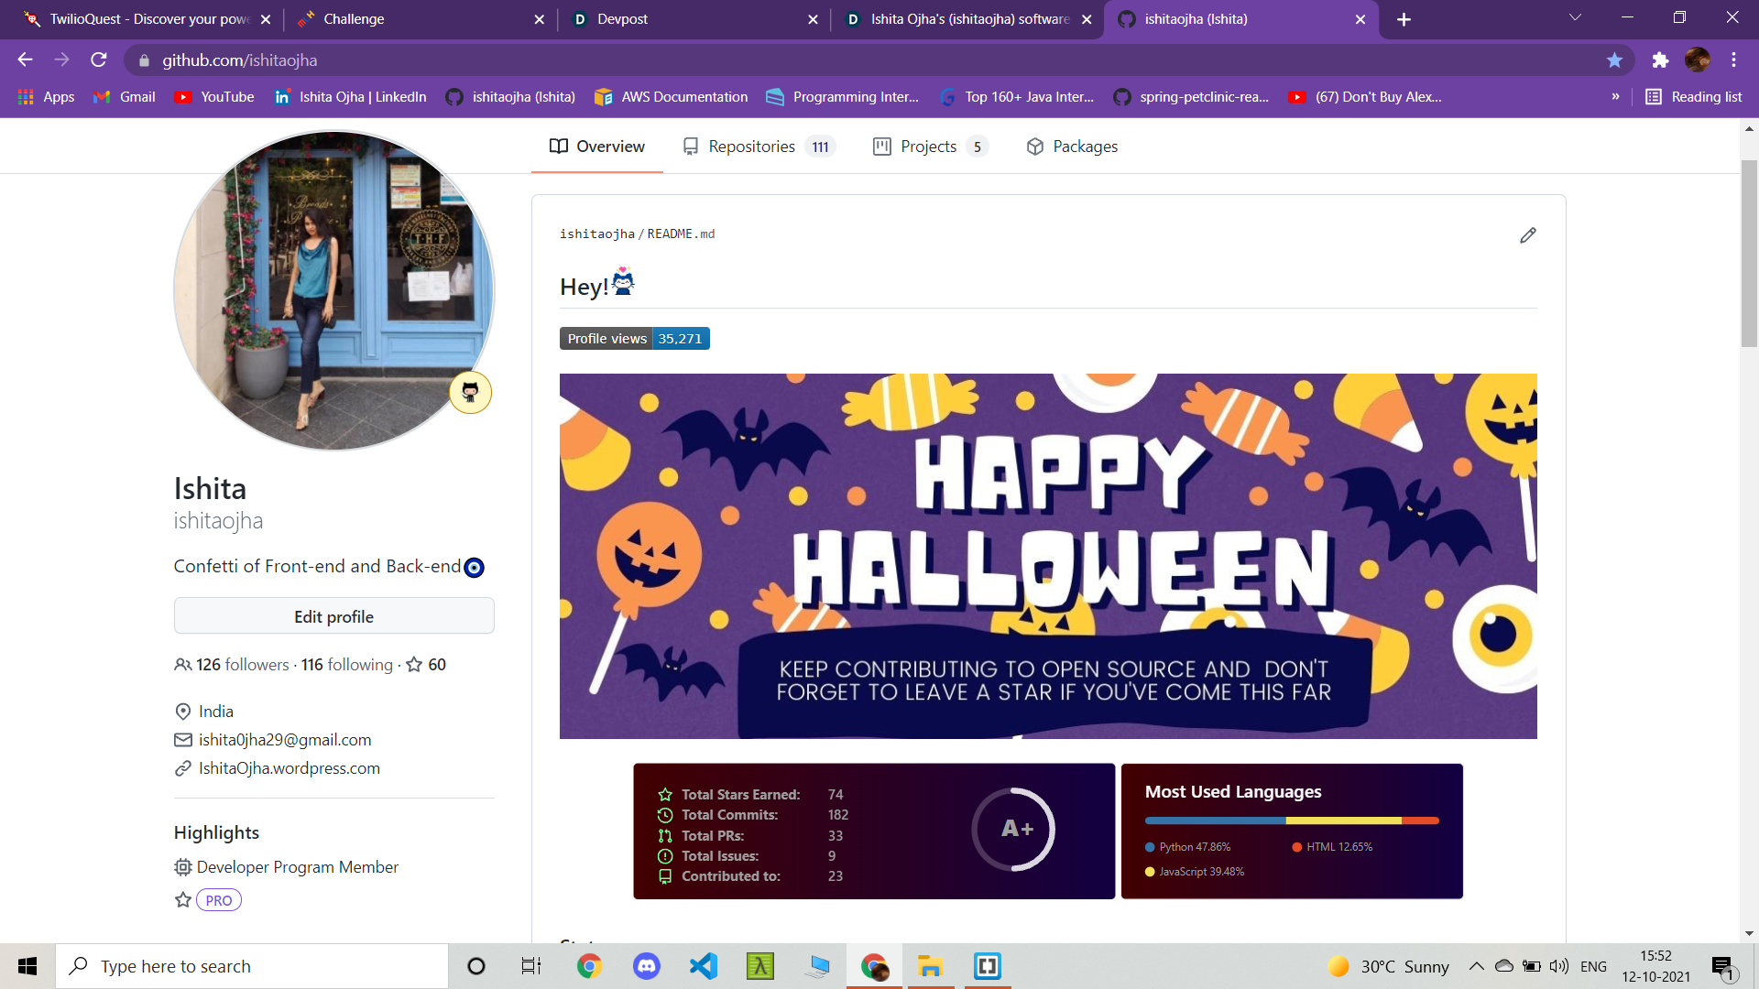Image resolution: width=1759 pixels, height=989 pixels.
Task: Expand hidden bookmarks chevron
Action: tap(1615, 97)
